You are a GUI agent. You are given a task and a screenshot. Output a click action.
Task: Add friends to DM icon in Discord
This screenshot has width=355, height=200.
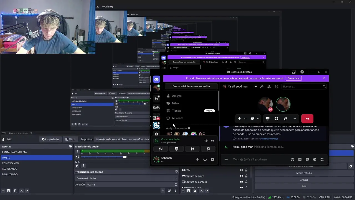[x=269, y=86]
